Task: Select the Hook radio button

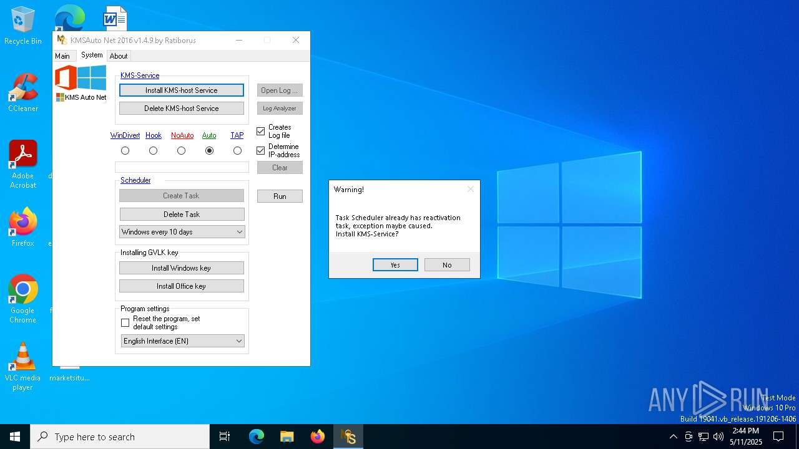Action: click(x=154, y=150)
